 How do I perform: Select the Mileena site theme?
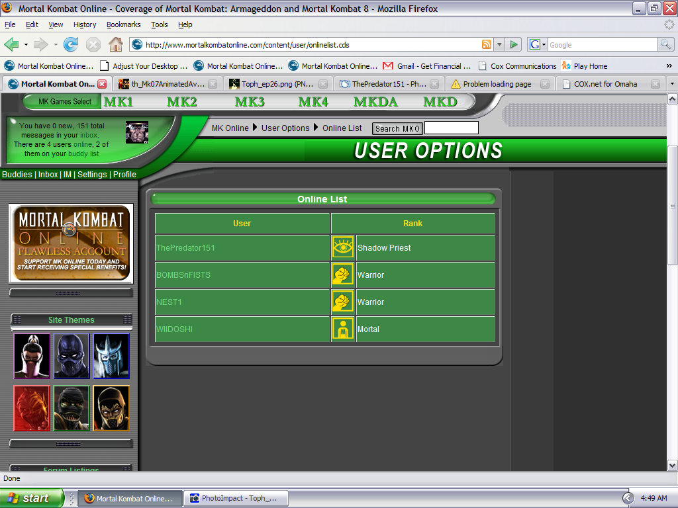tap(32, 356)
